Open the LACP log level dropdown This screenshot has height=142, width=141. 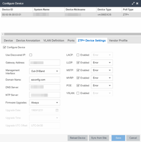point(102,55)
